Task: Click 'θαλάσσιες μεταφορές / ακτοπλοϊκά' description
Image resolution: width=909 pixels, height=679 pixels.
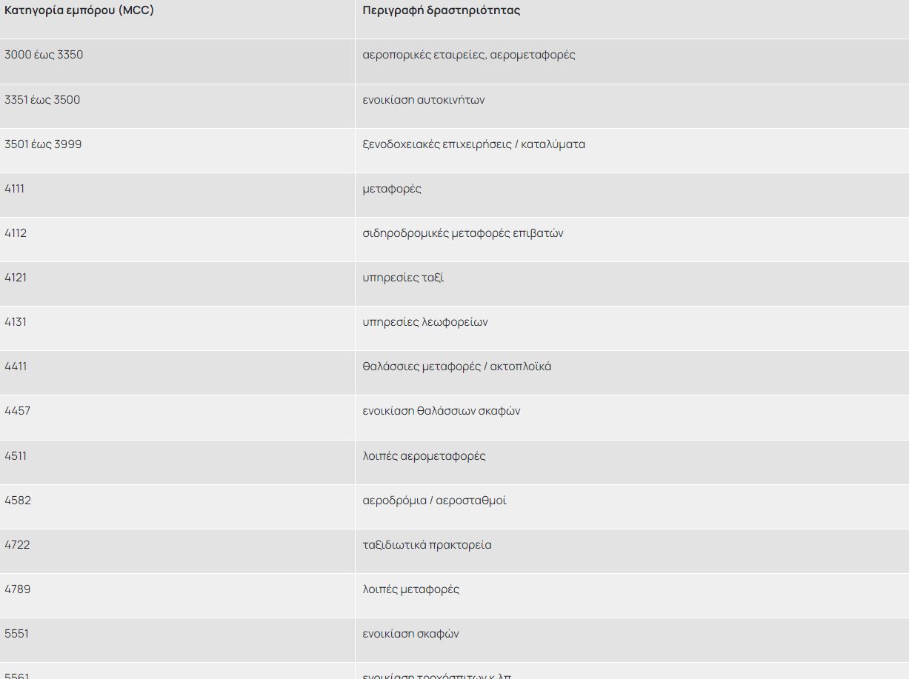Action: [457, 367]
